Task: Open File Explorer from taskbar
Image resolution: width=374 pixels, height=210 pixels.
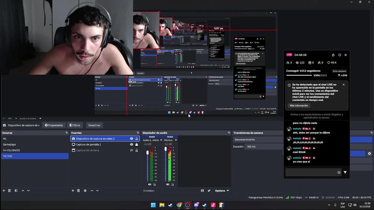Action: (162, 205)
